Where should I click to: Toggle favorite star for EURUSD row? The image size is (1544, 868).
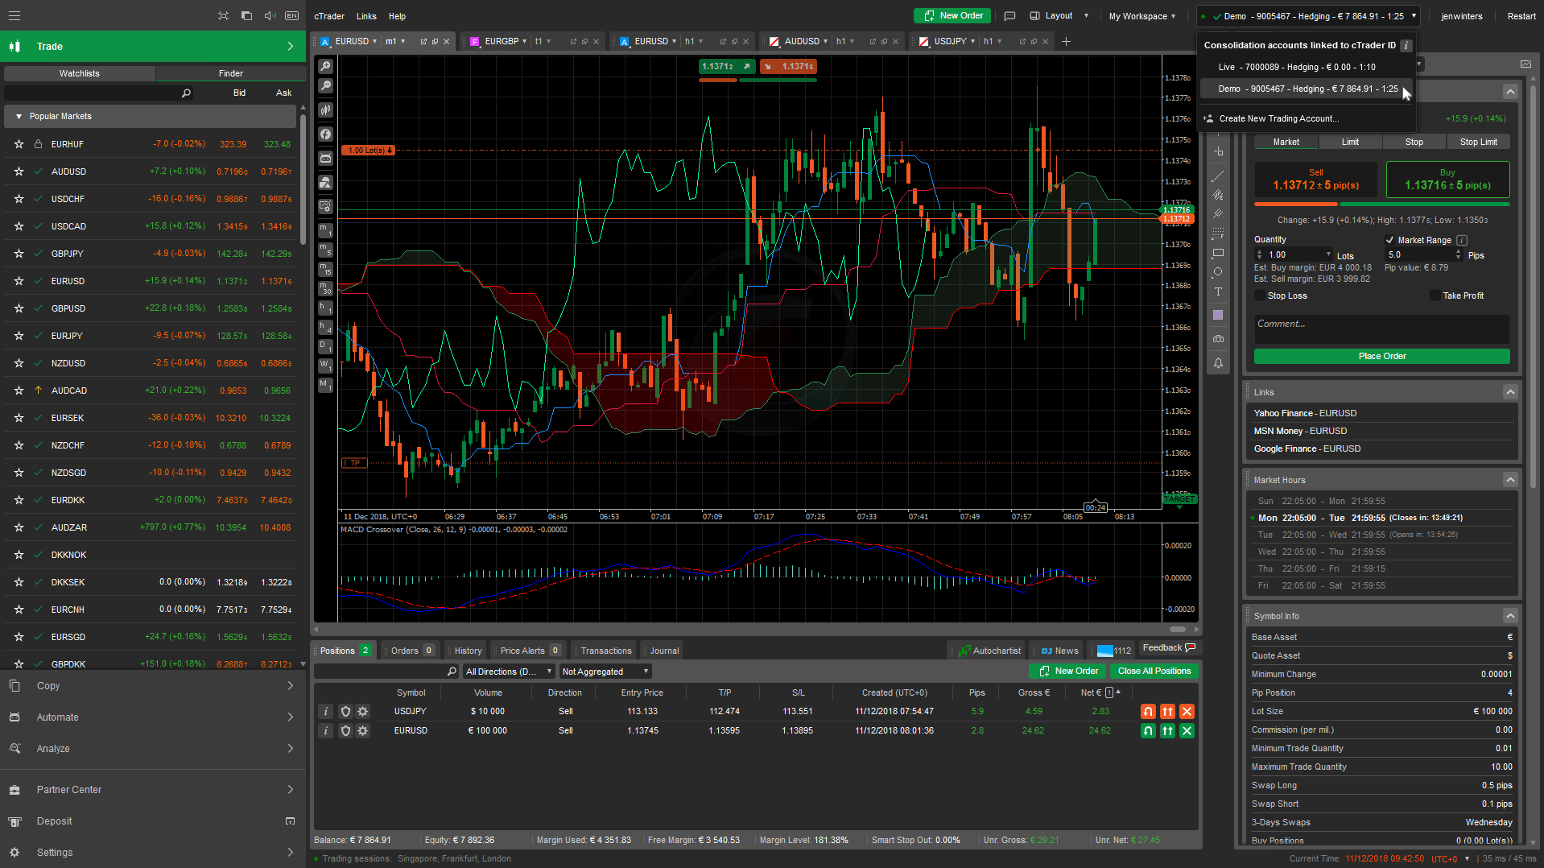click(19, 281)
